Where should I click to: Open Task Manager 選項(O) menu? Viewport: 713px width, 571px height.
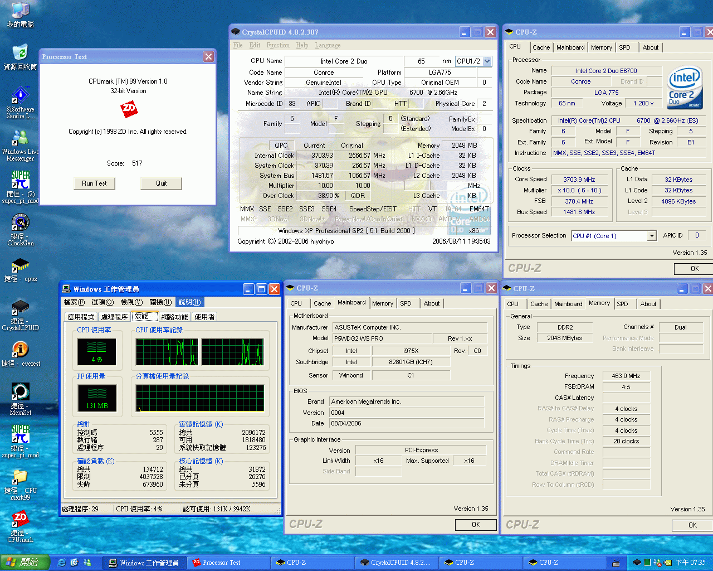coord(102,302)
